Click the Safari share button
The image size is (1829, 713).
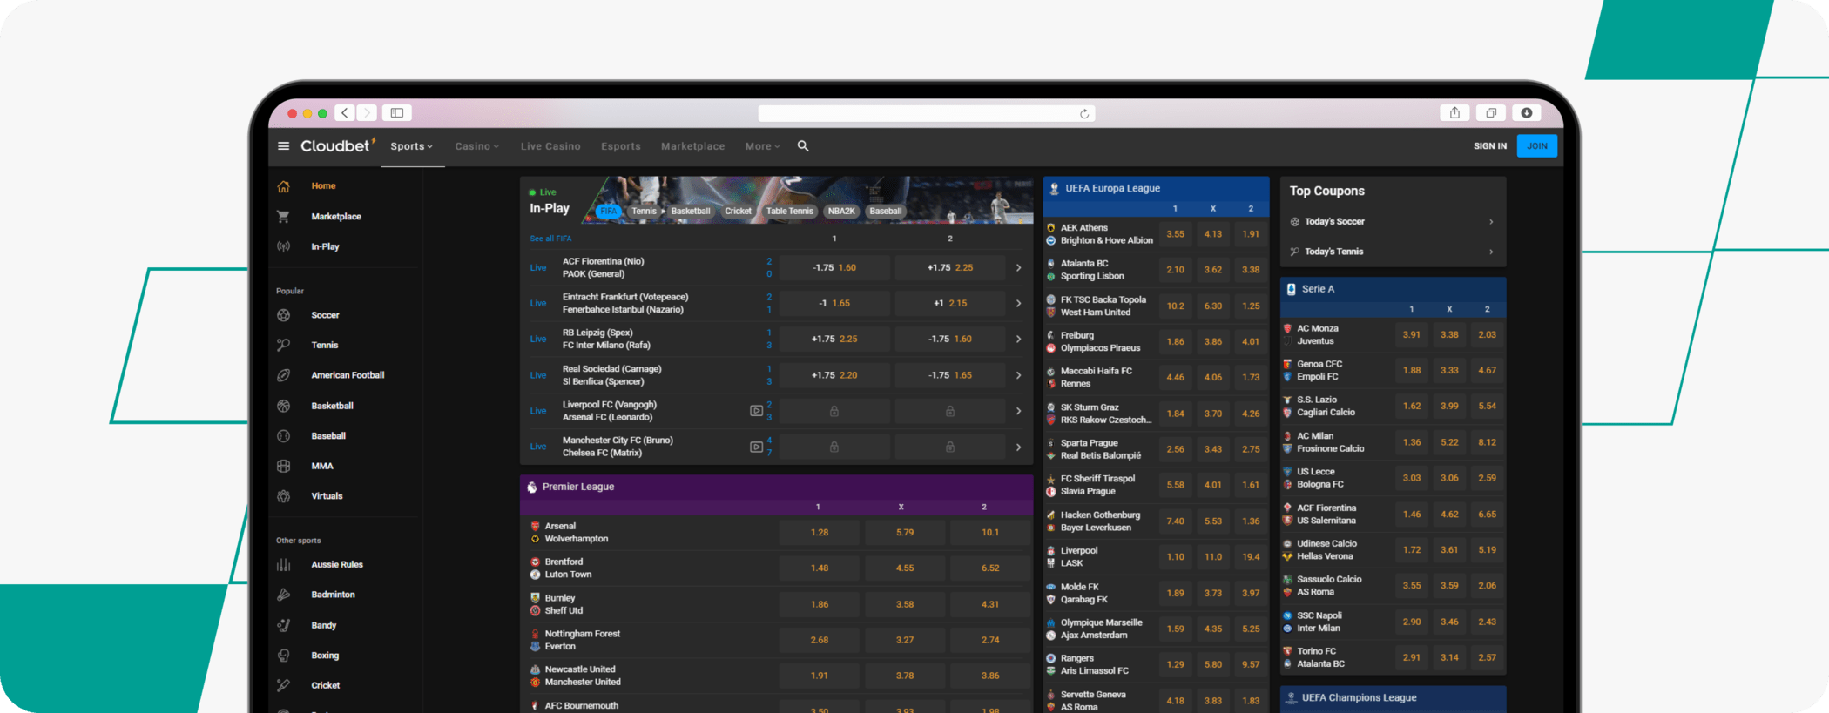pos(1454,113)
